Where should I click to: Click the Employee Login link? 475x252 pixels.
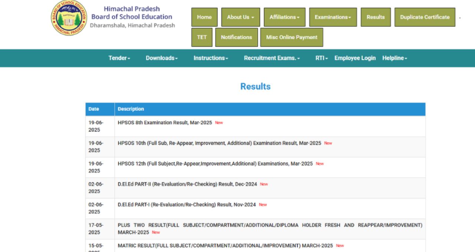(x=355, y=58)
